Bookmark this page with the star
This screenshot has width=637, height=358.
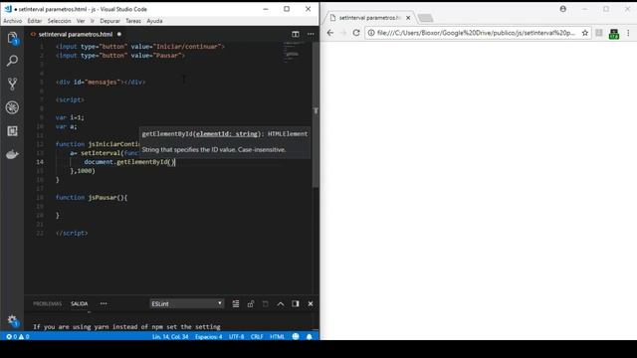tap(585, 33)
